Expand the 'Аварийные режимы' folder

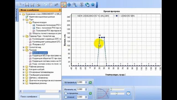click(24, 83)
